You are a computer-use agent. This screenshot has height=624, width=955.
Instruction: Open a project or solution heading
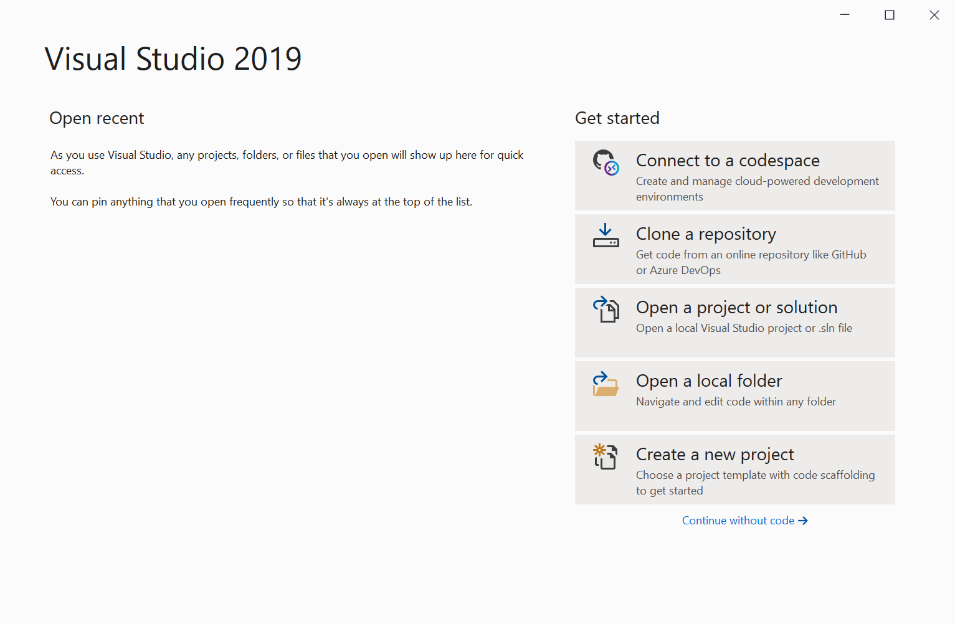click(736, 308)
